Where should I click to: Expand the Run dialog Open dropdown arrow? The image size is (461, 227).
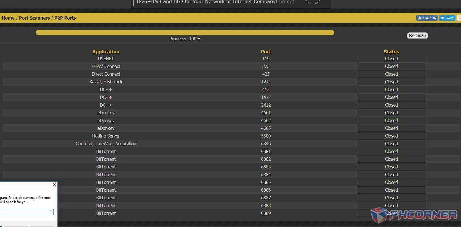point(51,212)
